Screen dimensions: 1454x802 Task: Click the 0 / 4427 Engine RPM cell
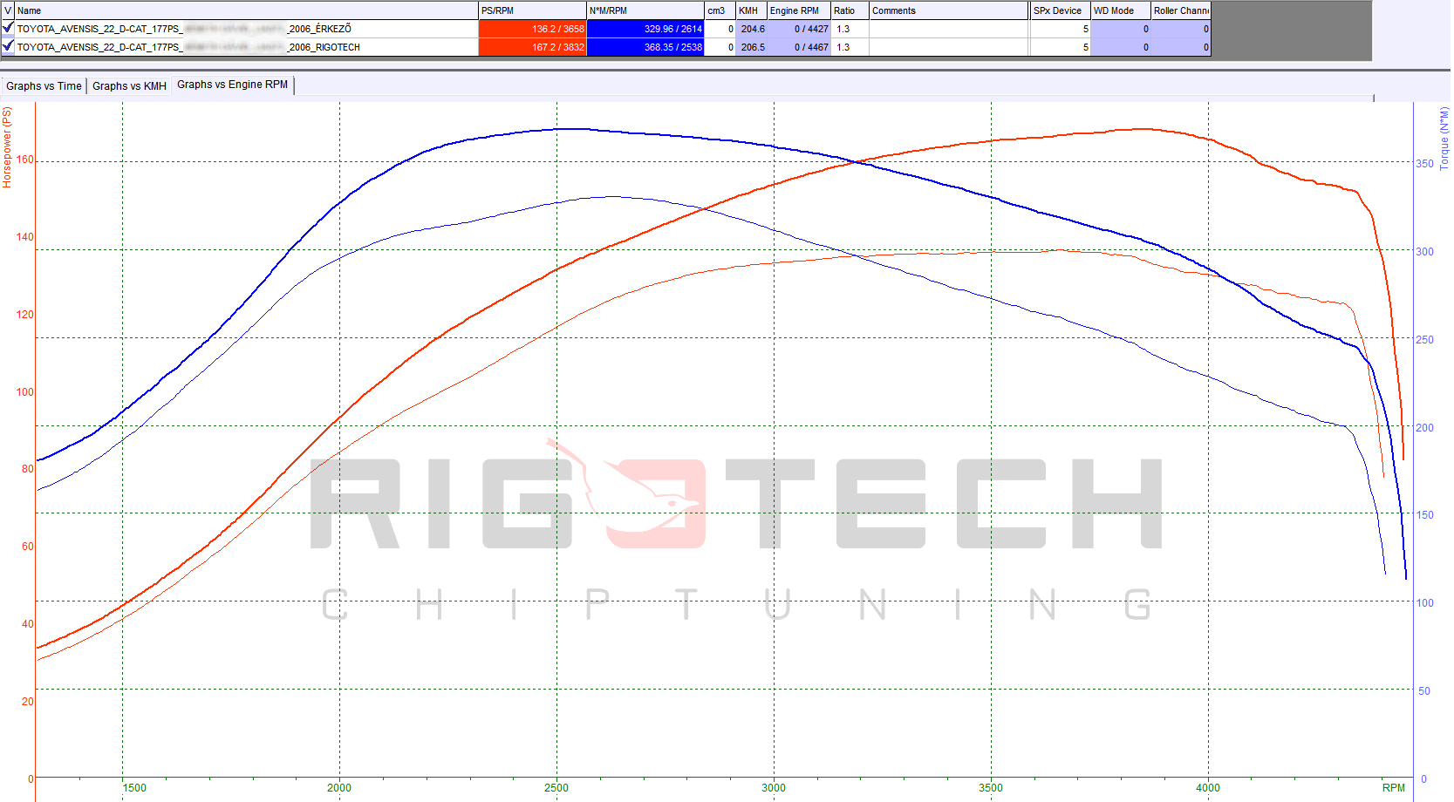[799, 29]
